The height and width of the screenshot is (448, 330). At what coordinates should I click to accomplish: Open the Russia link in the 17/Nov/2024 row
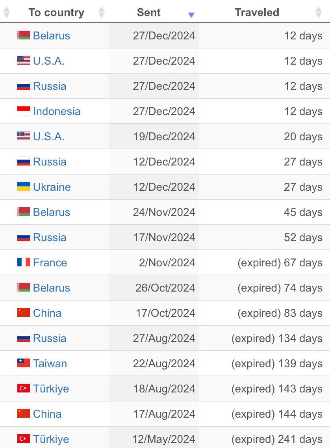pos(50,238)
